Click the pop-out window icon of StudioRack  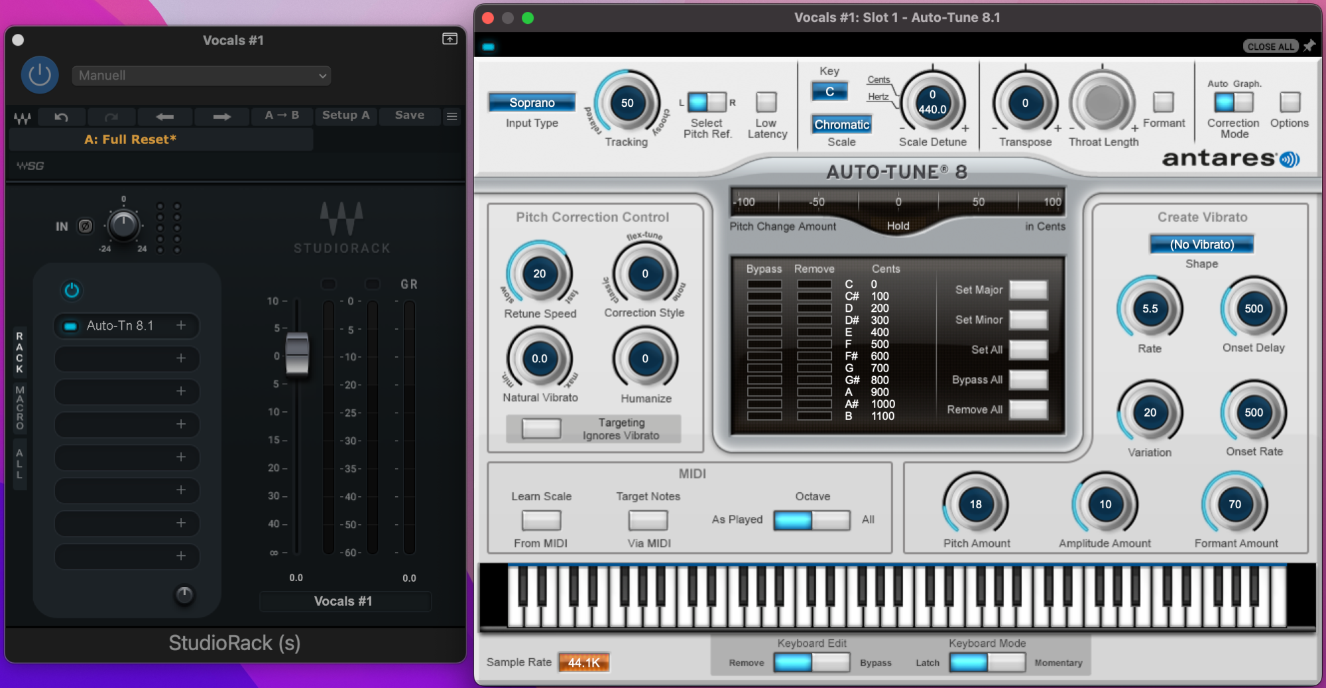tap(450, 39)
